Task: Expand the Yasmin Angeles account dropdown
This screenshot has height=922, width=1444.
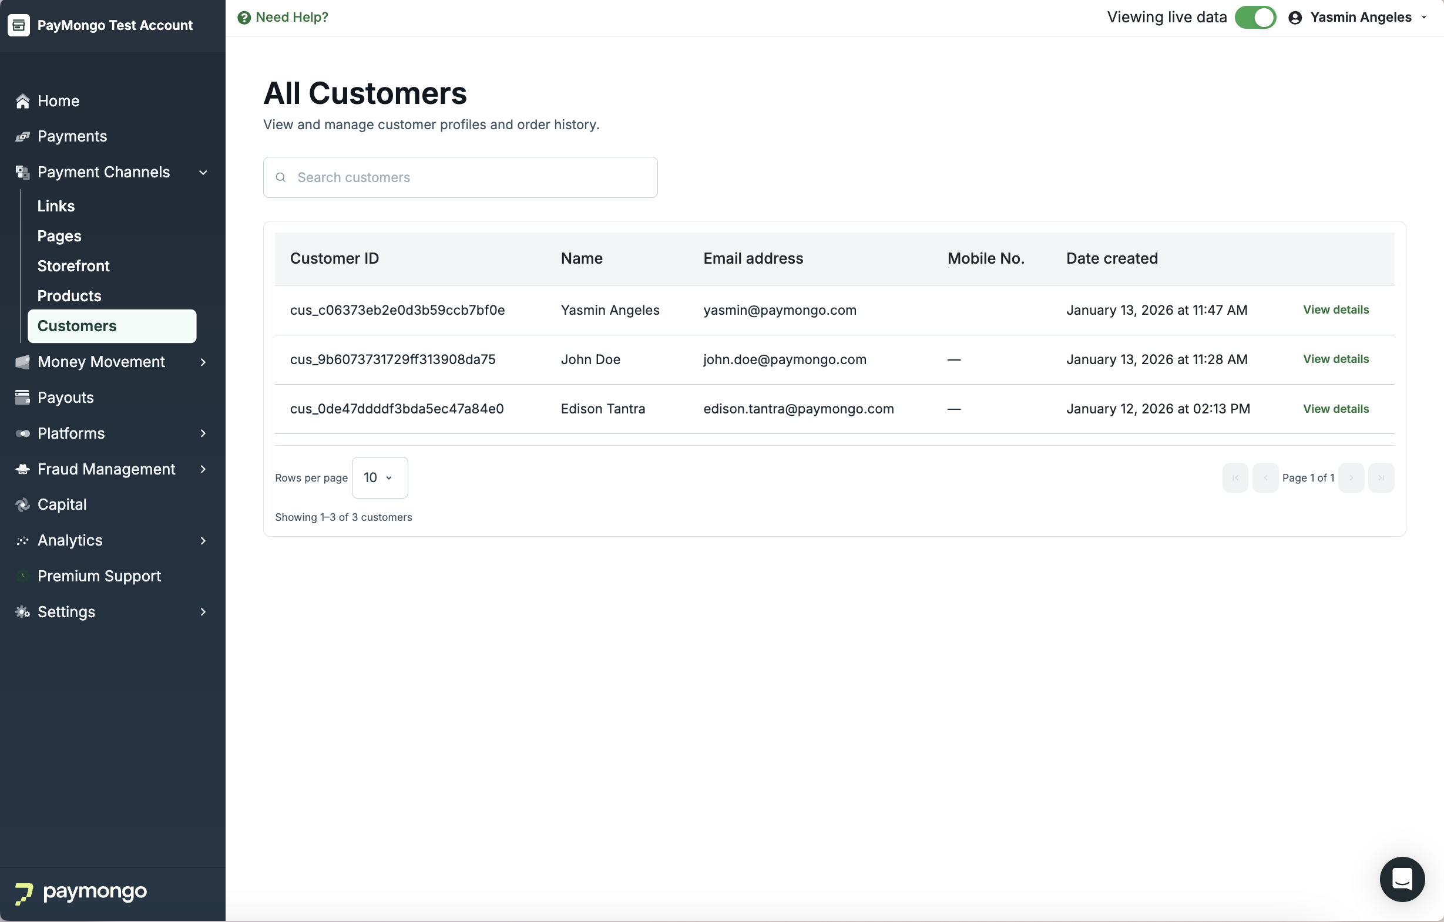Action: click(1423, 18)
